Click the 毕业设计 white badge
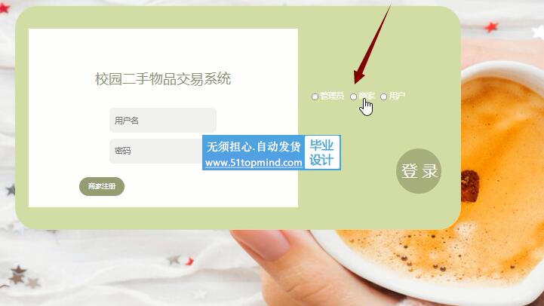544x306 pixels. tap(322, 152)
